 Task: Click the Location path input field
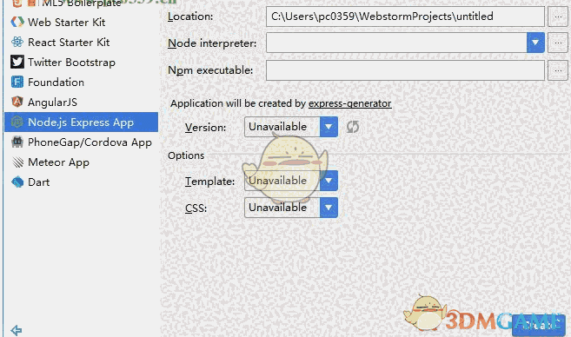tap(405, 17)
